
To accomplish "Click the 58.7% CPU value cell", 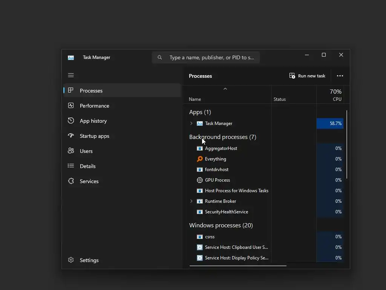I will 330,123.
